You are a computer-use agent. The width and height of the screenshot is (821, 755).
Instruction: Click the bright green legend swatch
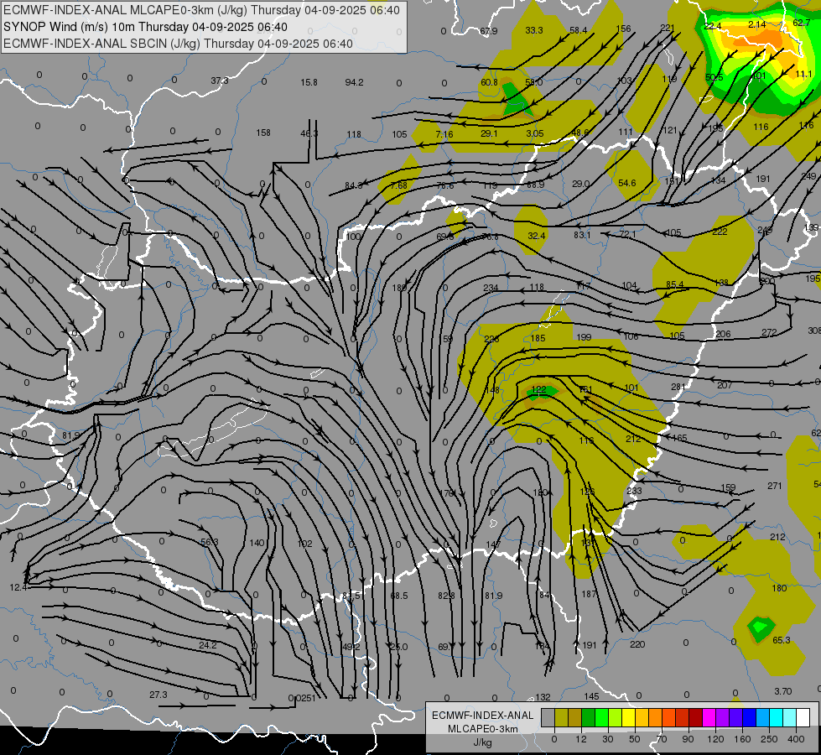(601, 718)
